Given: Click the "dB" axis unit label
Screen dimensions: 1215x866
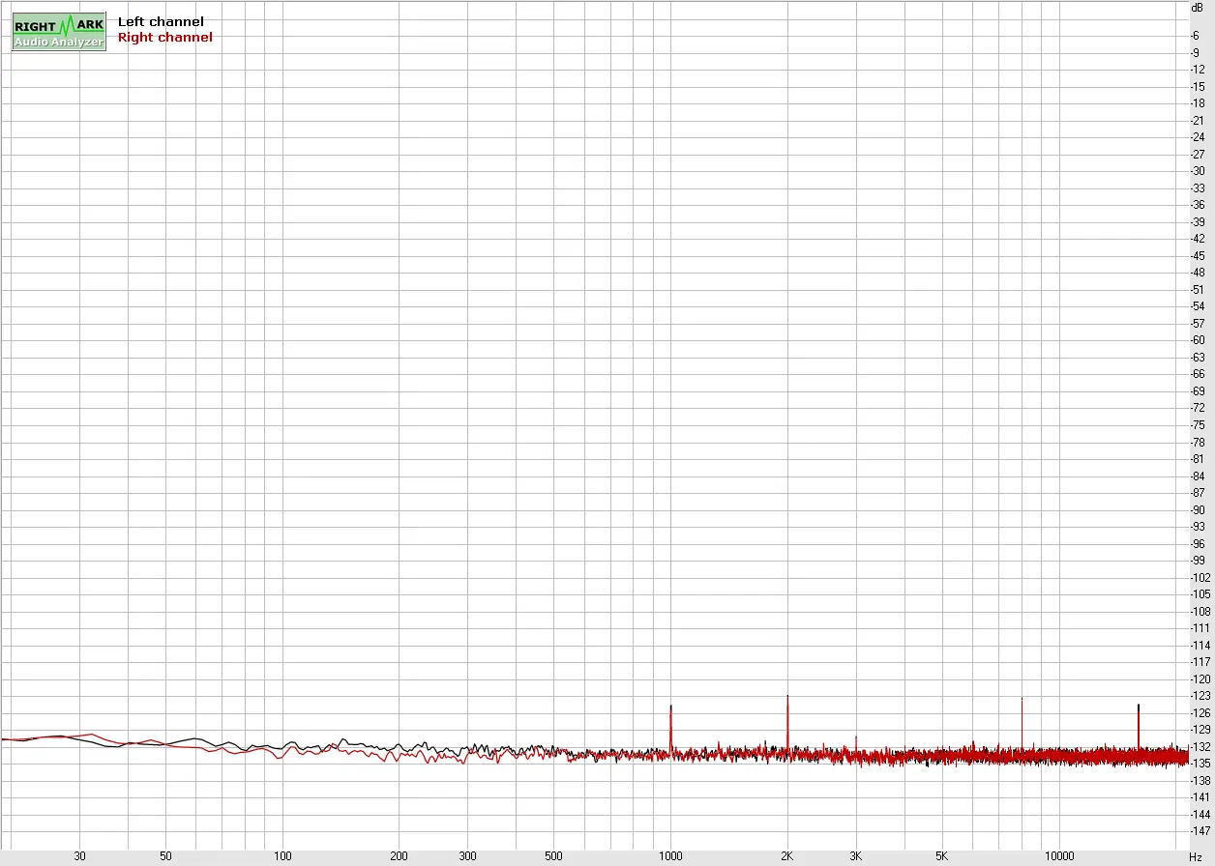Looking at the screenshot, I should click(x=1197, y=7).
